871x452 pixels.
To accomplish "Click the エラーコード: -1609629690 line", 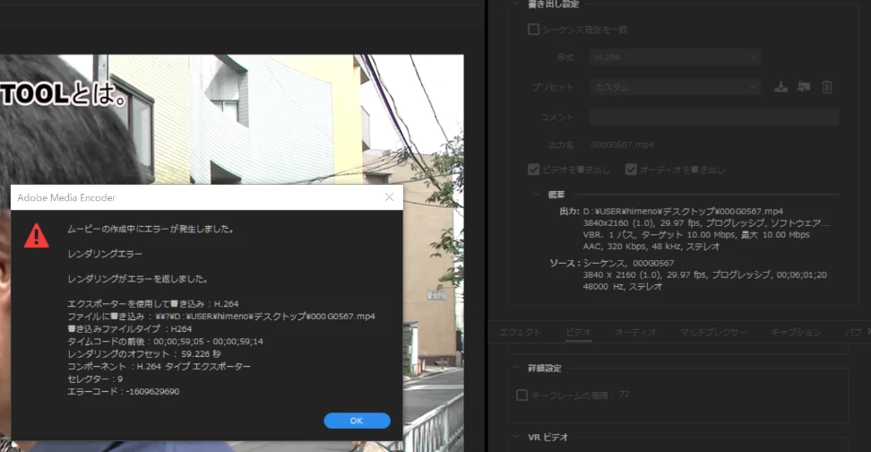I will (x=124, y=391).
